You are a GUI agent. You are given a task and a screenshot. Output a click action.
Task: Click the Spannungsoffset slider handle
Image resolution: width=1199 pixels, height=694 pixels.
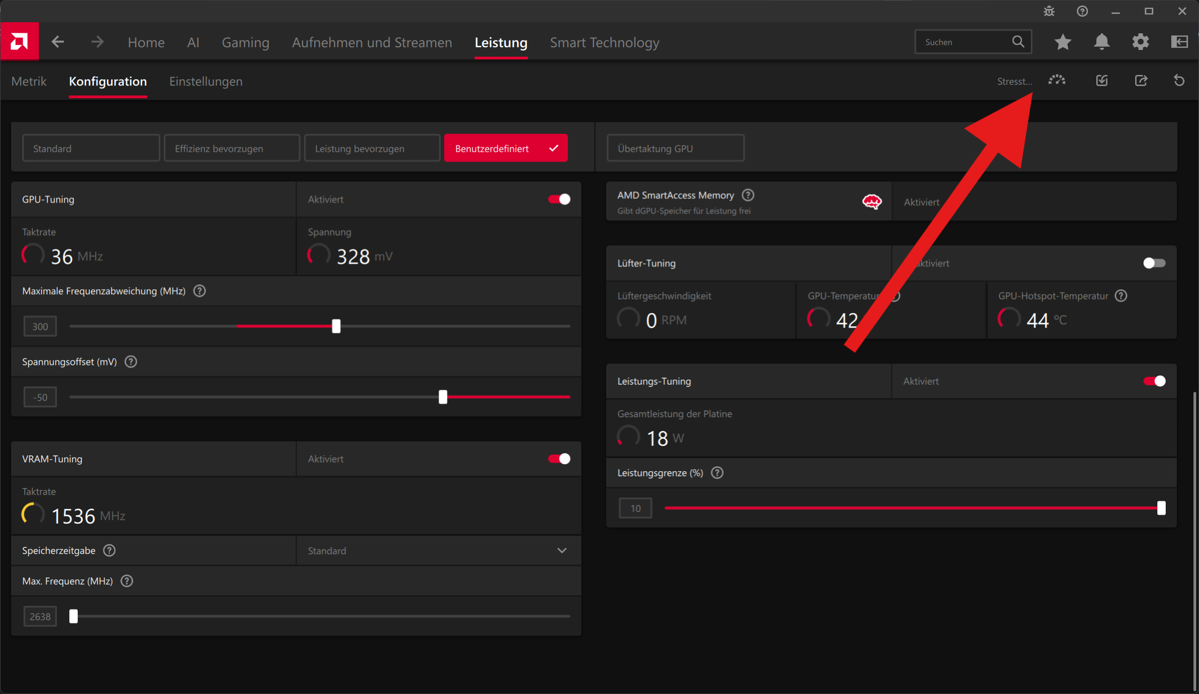click(x=443, y=397)
